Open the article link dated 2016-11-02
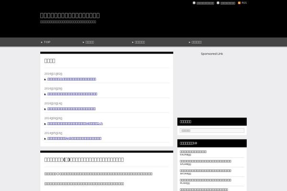Viewport: 287px width, 191px height. 72,79
